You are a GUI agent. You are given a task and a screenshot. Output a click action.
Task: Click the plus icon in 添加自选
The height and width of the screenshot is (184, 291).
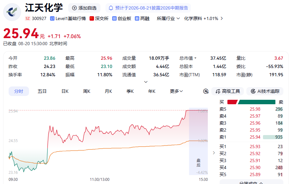point(74,8)
